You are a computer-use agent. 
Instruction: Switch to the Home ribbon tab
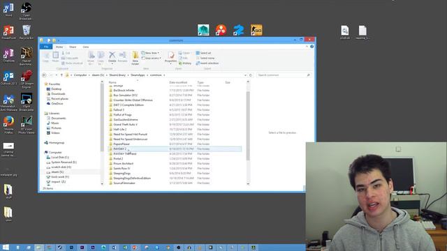coord(59,47)
